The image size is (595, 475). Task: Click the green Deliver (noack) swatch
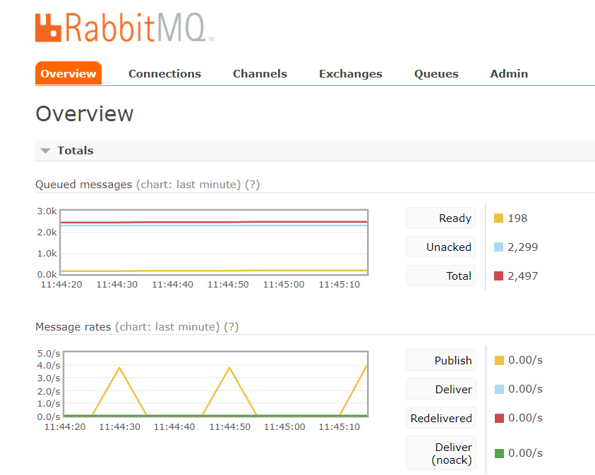pyautogui.click(x=500, y=453)
